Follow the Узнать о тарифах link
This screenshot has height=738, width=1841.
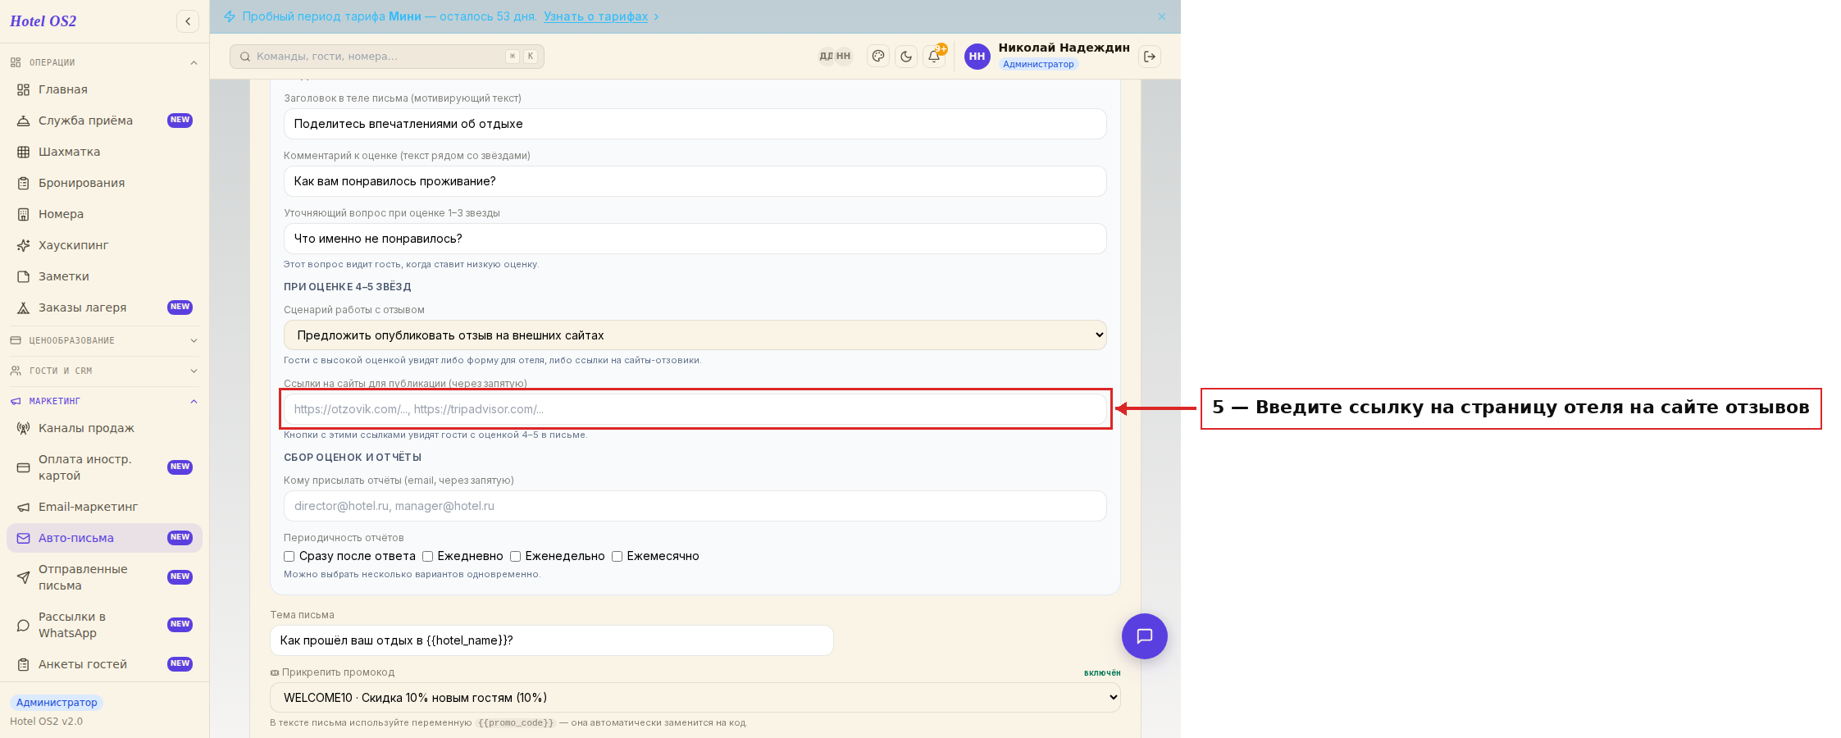point(595,16)
